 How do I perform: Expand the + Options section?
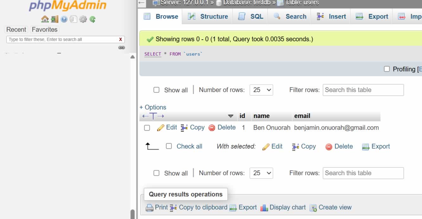click(153, 107)
